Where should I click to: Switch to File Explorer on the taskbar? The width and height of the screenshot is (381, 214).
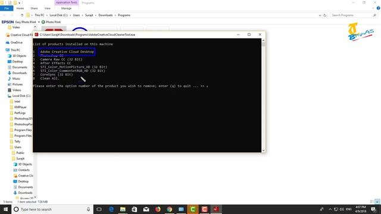[123, 209]
